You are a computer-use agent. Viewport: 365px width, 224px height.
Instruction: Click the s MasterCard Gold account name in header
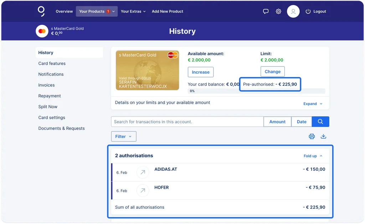[67, 28]
